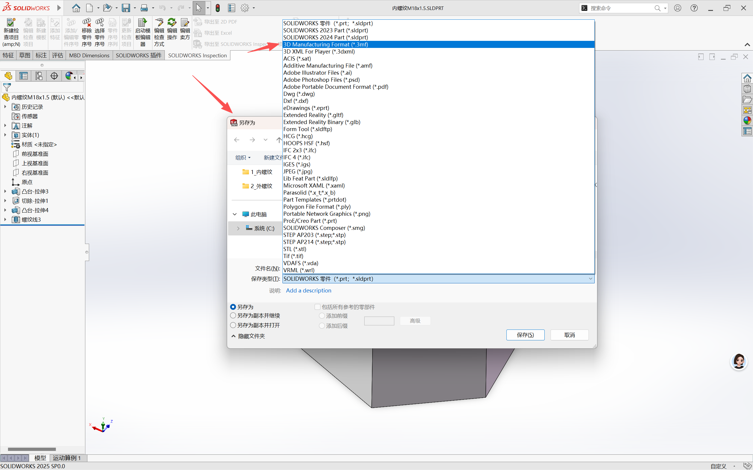Screen dimensions: 753x470
Task: Expand the 系统 (C:) drive node
Action: pyautogui.click(x=238, y=228)
